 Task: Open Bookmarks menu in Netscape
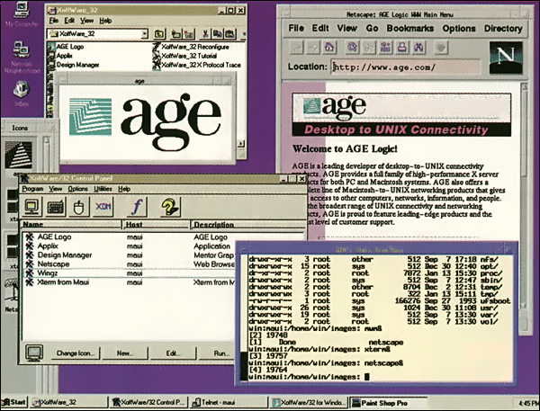click(x=409, y=28)
